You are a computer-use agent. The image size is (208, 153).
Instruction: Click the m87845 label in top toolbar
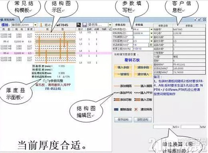62,25
